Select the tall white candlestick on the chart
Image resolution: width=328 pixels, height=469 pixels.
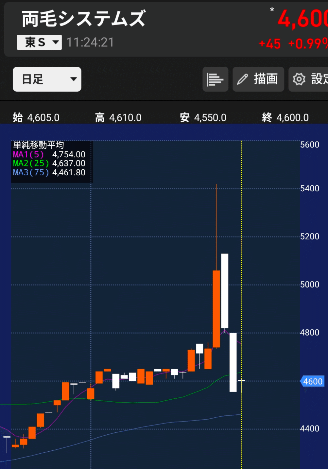(x=225, y=289)
